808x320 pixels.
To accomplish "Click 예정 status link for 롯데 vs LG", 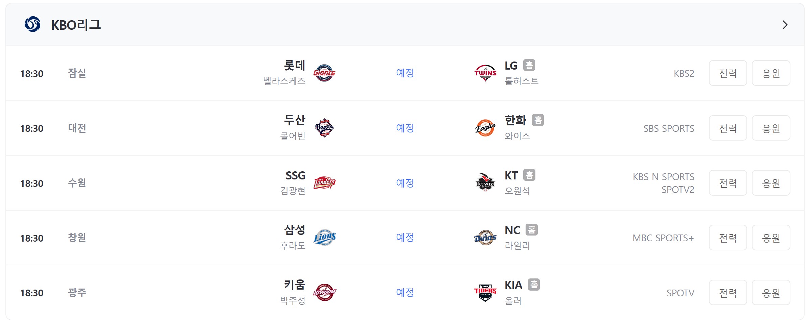I will (x=405, y=73).
